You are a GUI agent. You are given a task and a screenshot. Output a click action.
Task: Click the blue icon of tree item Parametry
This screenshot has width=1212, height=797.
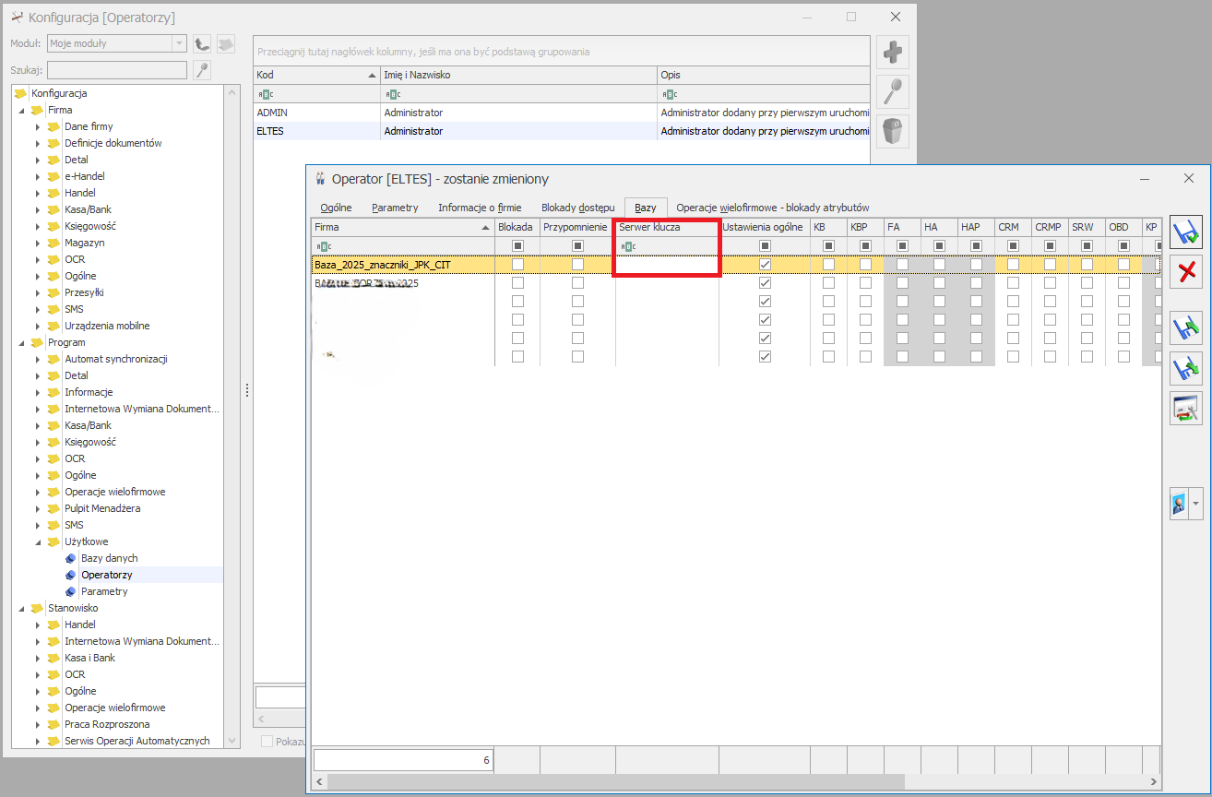click(x=71, y=591)
